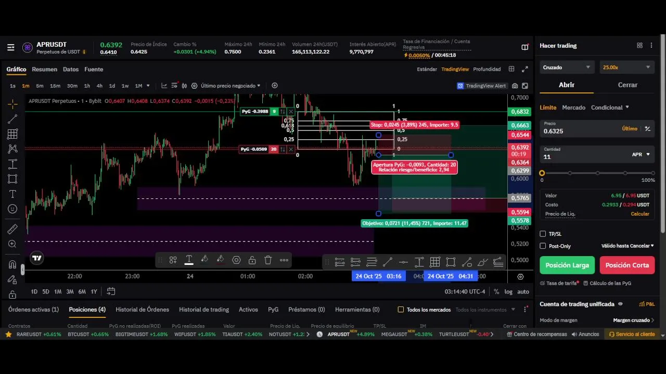Take a chart snapshot with camera icon
This screenshot has height=374, width=666.
click(515, 86)
